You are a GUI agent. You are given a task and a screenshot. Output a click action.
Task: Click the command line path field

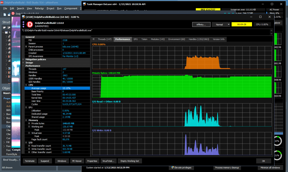pos(145,32)
